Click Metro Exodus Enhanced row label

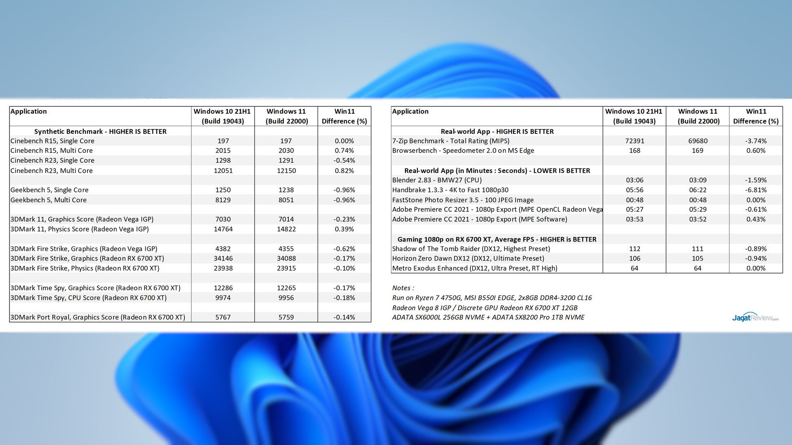tap(474, 268)
